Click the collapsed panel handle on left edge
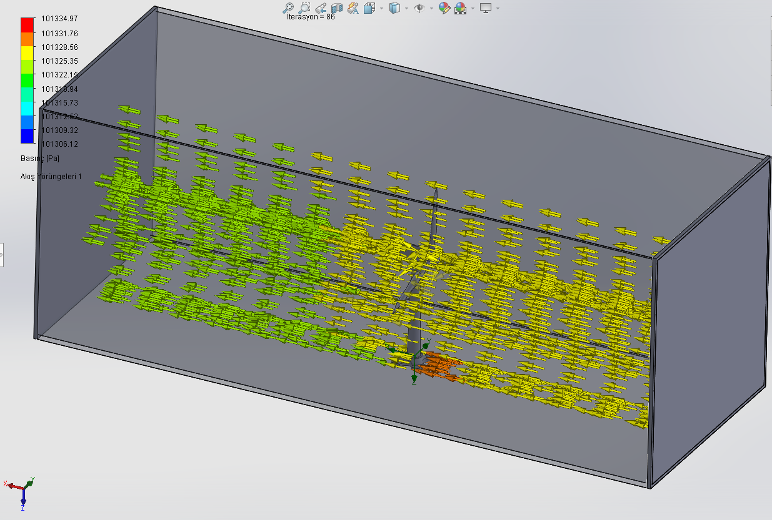772x520 pixels. (2, 255)
